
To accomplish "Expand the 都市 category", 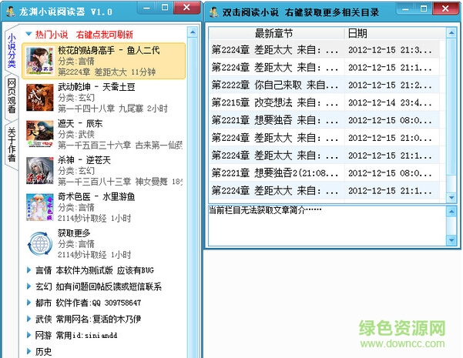I will [29, 303].
